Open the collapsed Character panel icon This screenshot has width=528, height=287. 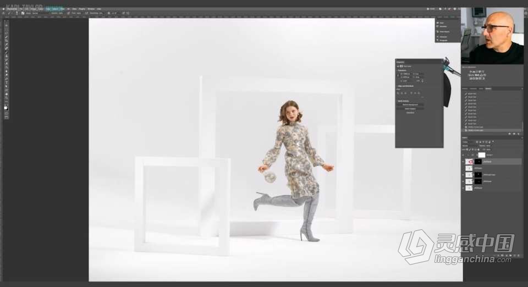(x=442, y=37)
